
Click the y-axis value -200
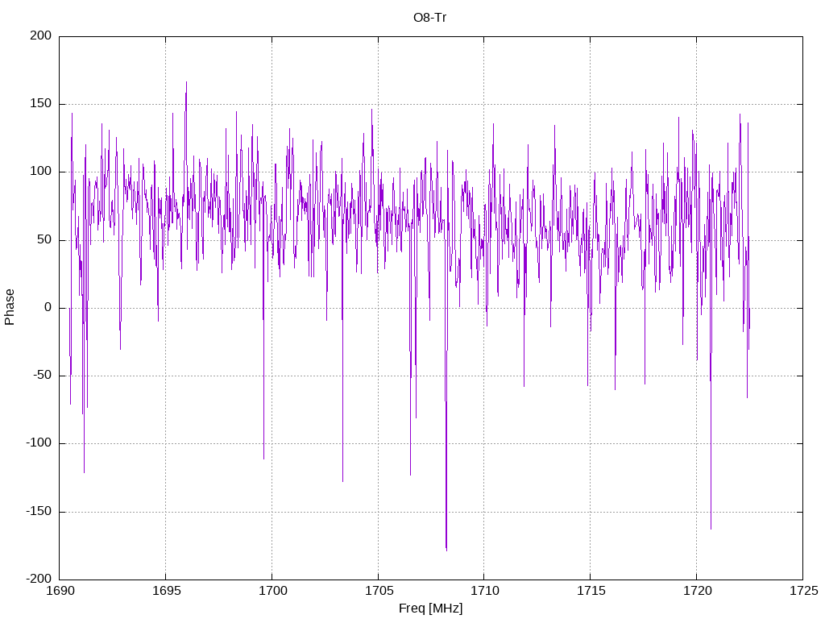pyautogui.click(x=39, y=579)
